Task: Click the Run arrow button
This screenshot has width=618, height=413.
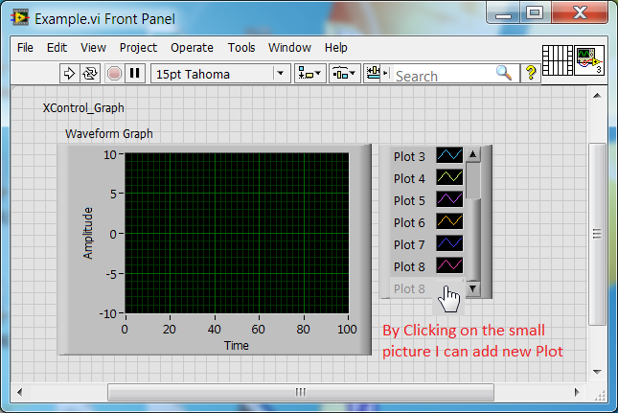Action: [x=70, y=73]
